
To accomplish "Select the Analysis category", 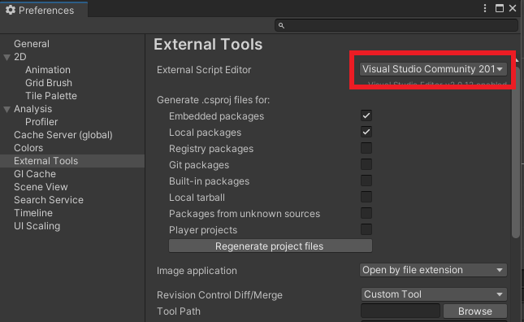I will point(32,109).
